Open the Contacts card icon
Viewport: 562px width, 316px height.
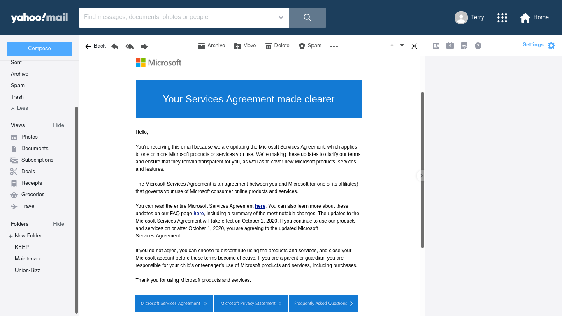[436, 46]
